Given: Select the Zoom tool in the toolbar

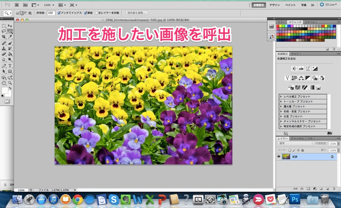Looking at the screenshot, I should (10, 83).
